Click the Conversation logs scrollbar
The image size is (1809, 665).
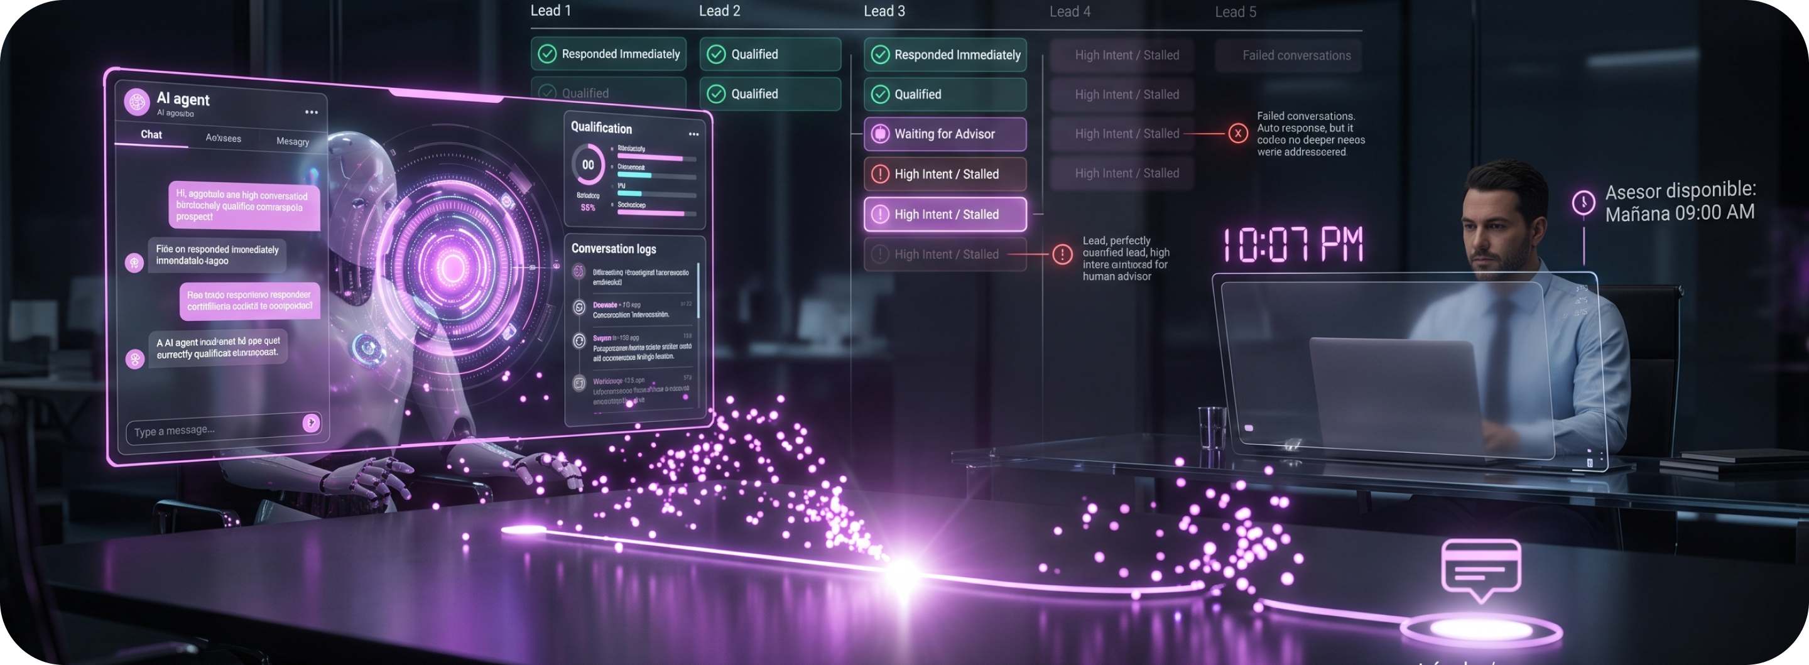[698, 291]
